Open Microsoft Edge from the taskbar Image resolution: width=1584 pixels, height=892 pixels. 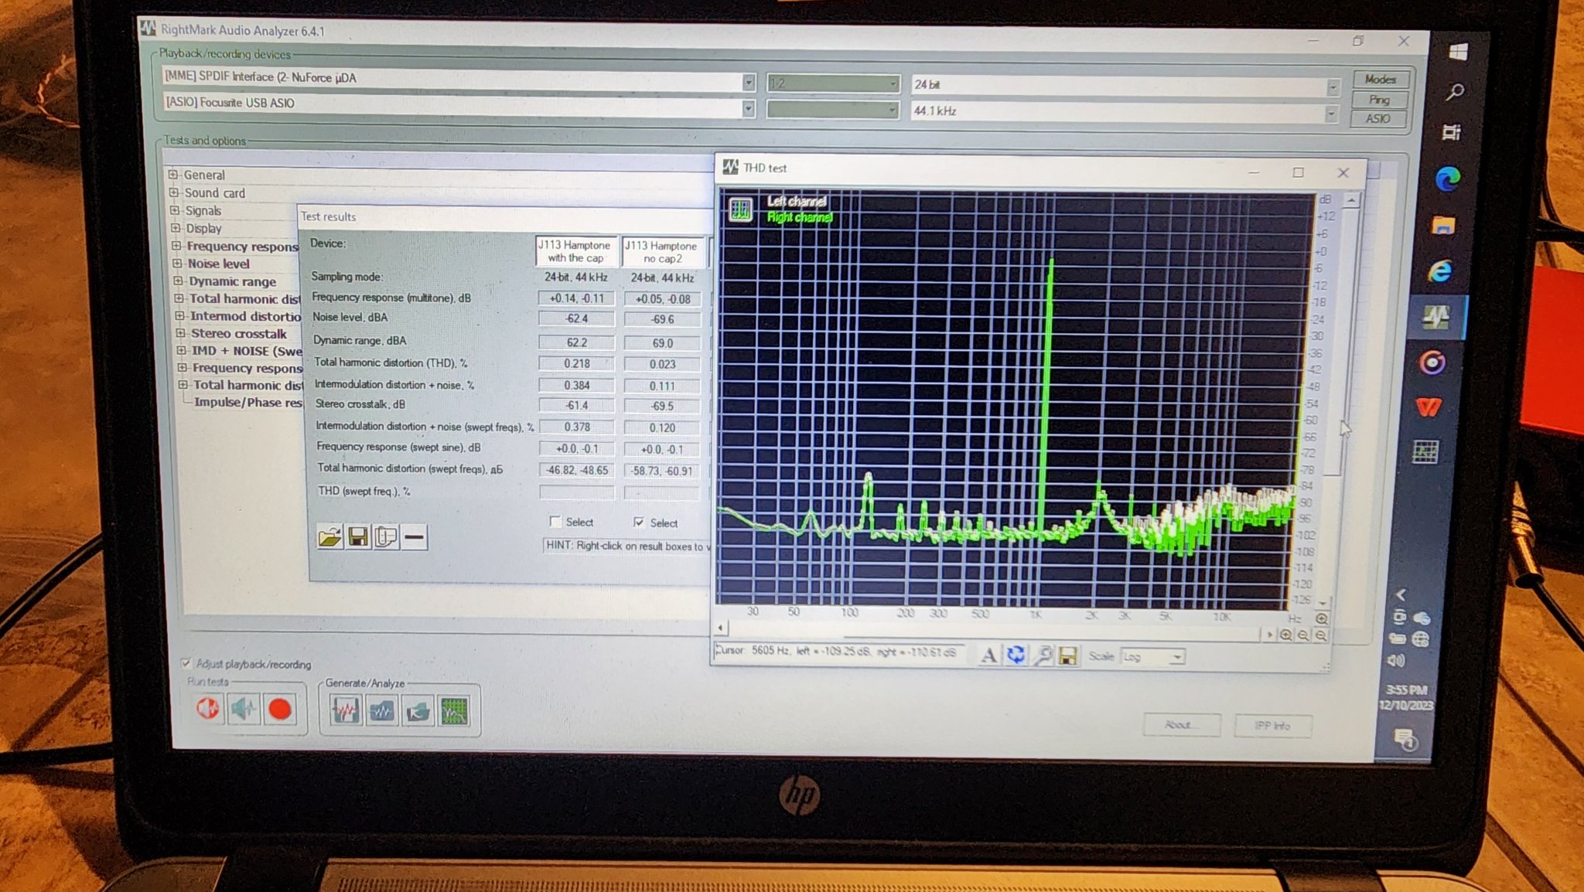click(1447, 179)
